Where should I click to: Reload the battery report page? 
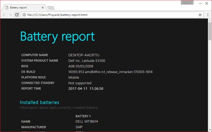click(x=17, y=15)
